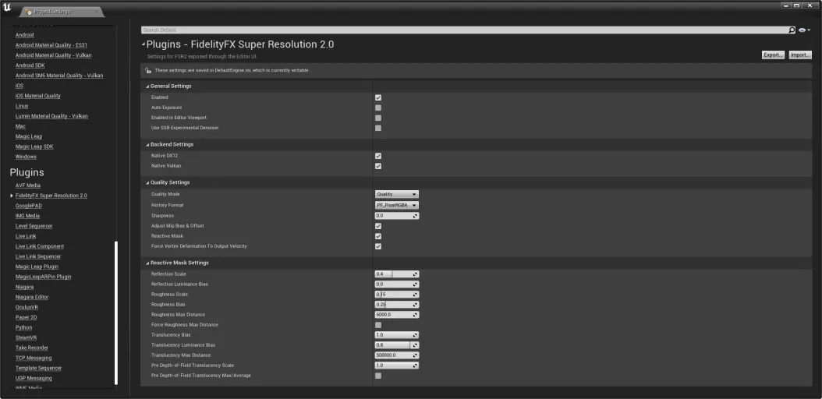Click the Unreal Engine logo icon
The height and width of the screenshot is (399, 822).
[x=7, y=9]
